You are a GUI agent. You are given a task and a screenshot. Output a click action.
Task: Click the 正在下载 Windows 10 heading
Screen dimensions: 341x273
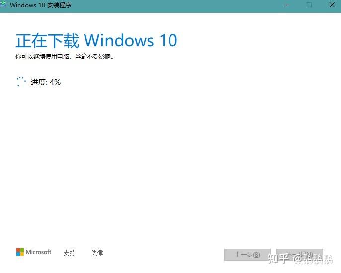[x=96, y=40]
